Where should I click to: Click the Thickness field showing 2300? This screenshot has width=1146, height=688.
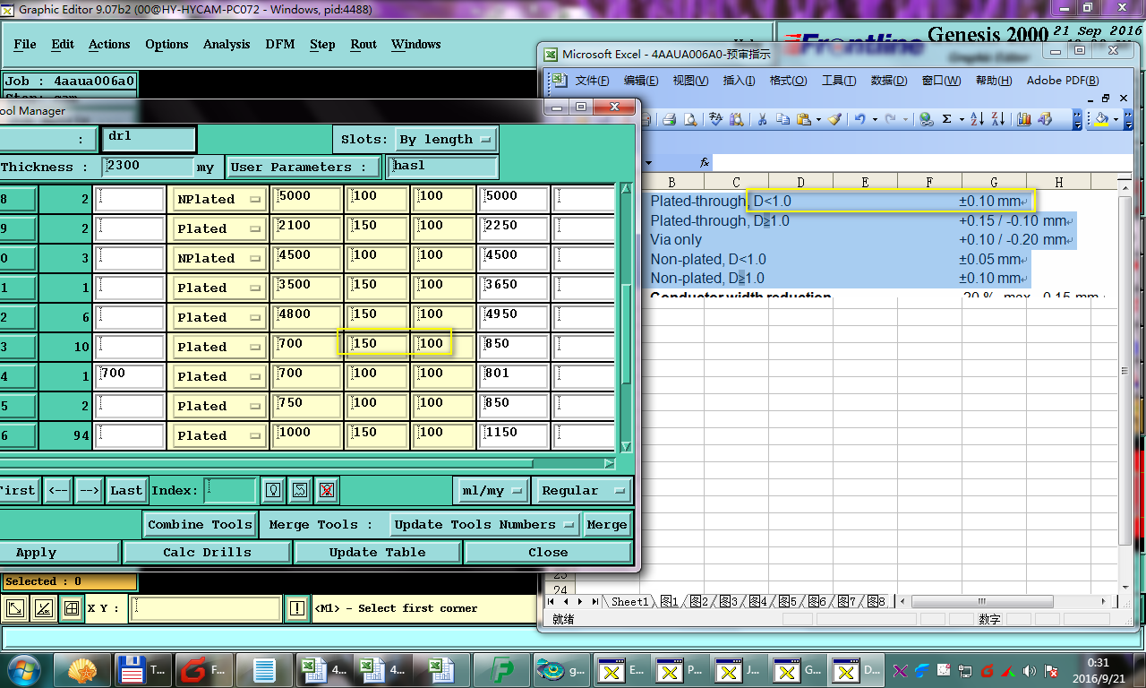point(148,167)
